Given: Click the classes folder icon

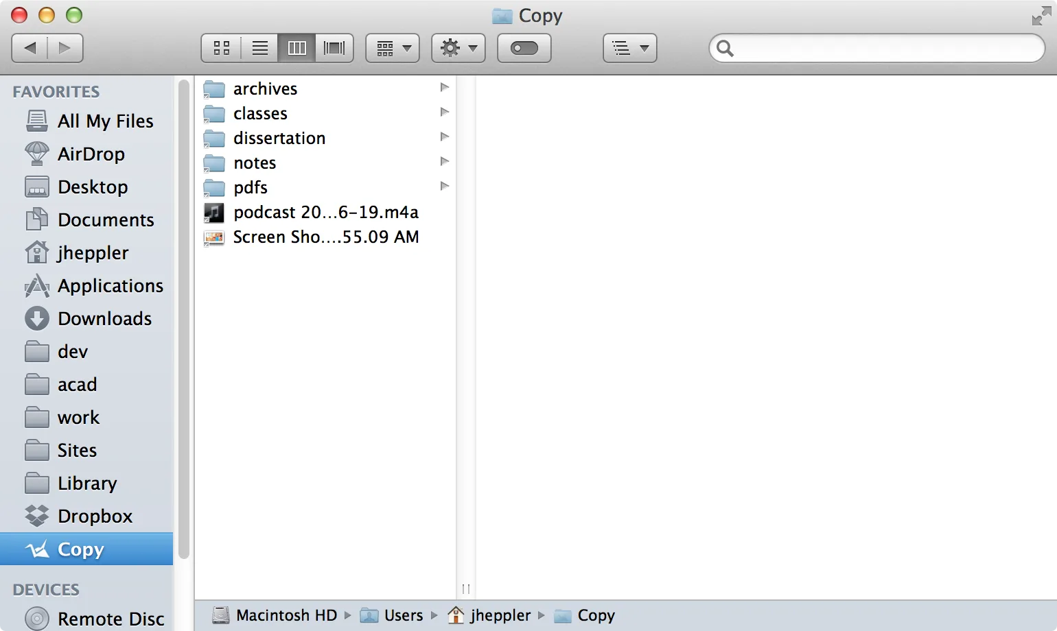Looking at the screenshot, I should click(214, 113).
